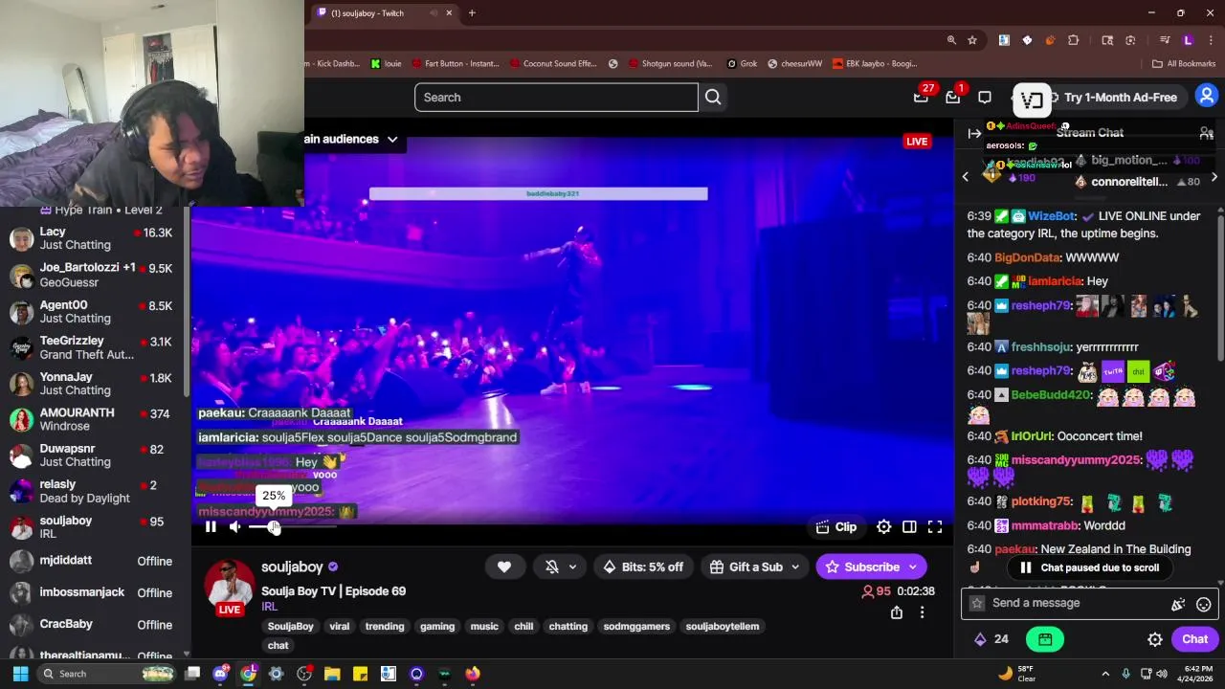The width and height of the screenshot is (1225, 689).
Task: Open the player settings gear
Action: coord(883,526)
